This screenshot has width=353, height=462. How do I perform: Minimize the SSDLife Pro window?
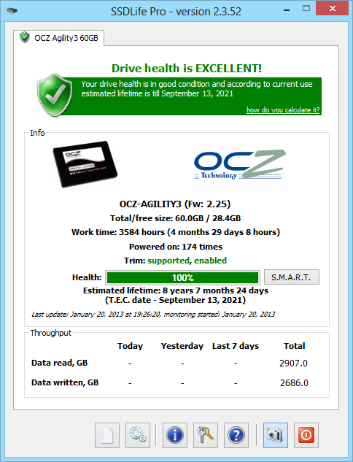tap(287, 10)
